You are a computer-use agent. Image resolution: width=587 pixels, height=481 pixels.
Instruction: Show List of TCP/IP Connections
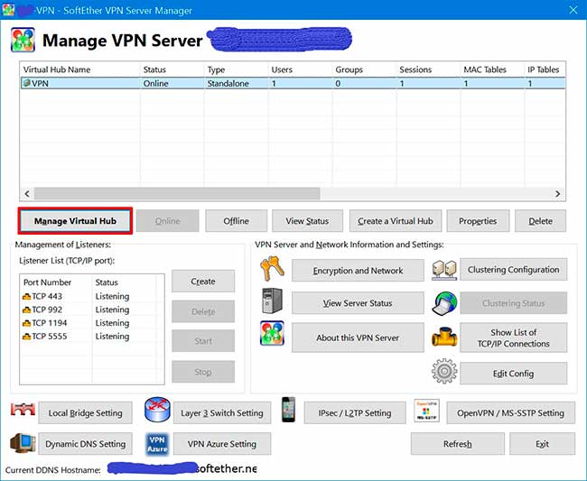coord(514,338)
